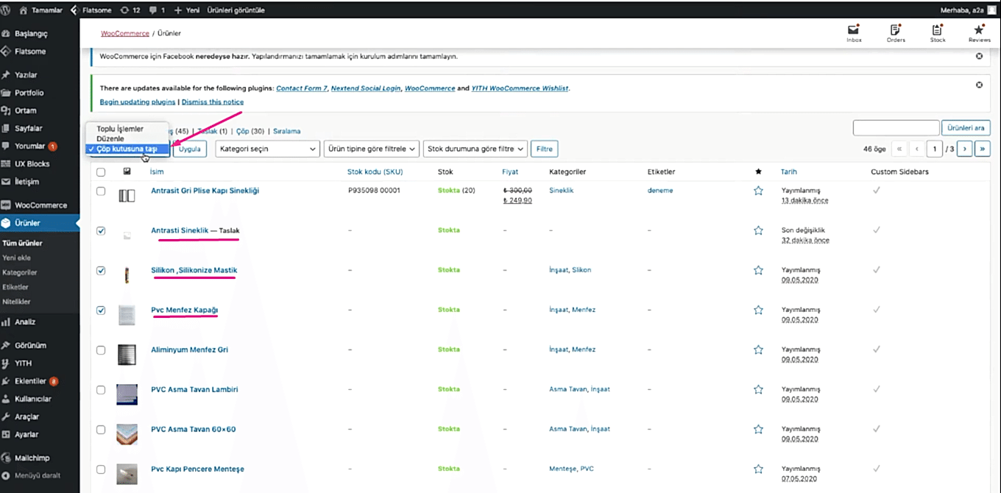Open the Inbox icon panel

tap(854, 34)
